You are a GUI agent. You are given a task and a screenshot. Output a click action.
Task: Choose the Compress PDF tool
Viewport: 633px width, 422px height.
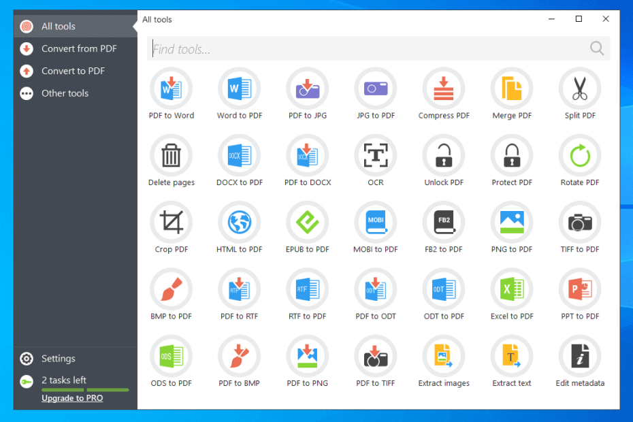[x=444, y=88]
